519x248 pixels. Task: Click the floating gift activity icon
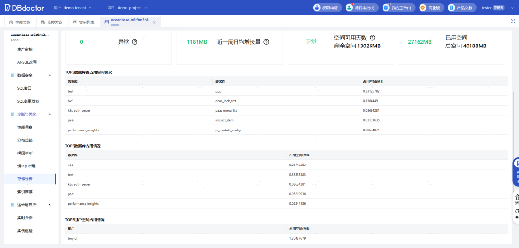(x=517, y=197)
